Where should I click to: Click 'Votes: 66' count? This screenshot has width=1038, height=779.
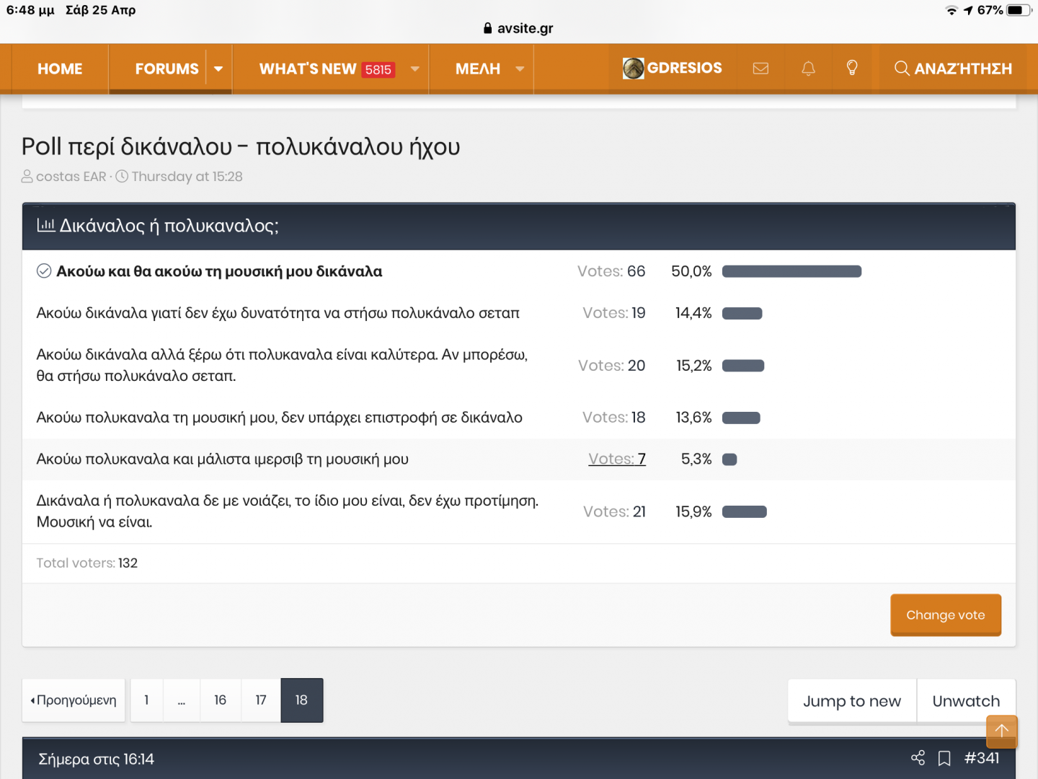click(611, 271)
